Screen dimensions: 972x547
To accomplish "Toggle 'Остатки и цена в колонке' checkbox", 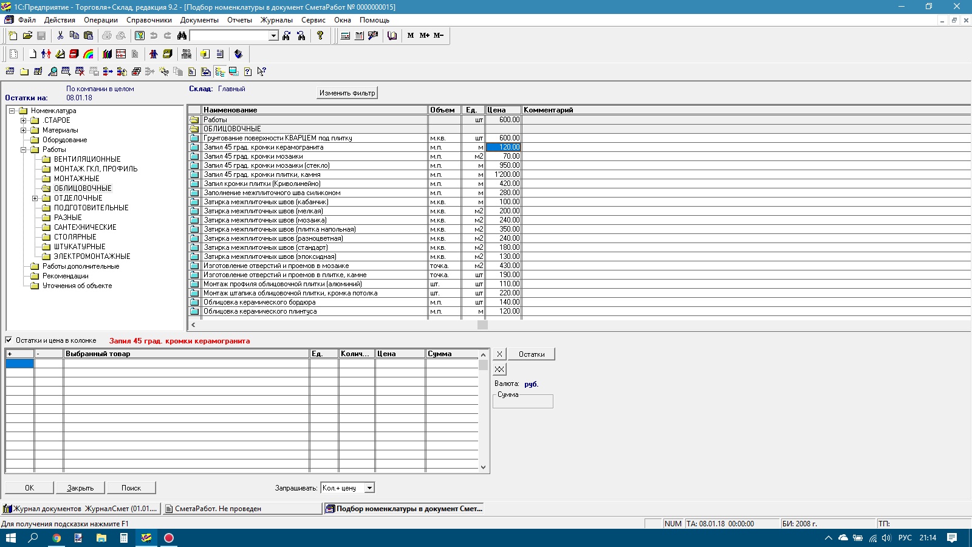I will coord(9,340).
